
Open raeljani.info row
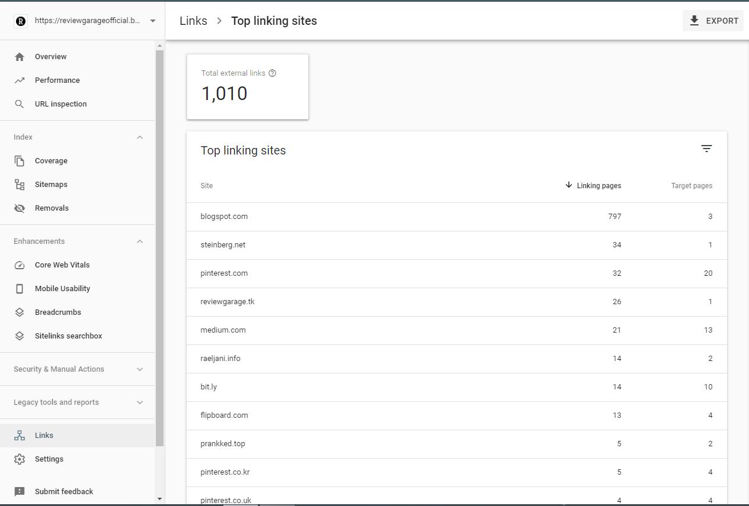[x=457, y=359]
